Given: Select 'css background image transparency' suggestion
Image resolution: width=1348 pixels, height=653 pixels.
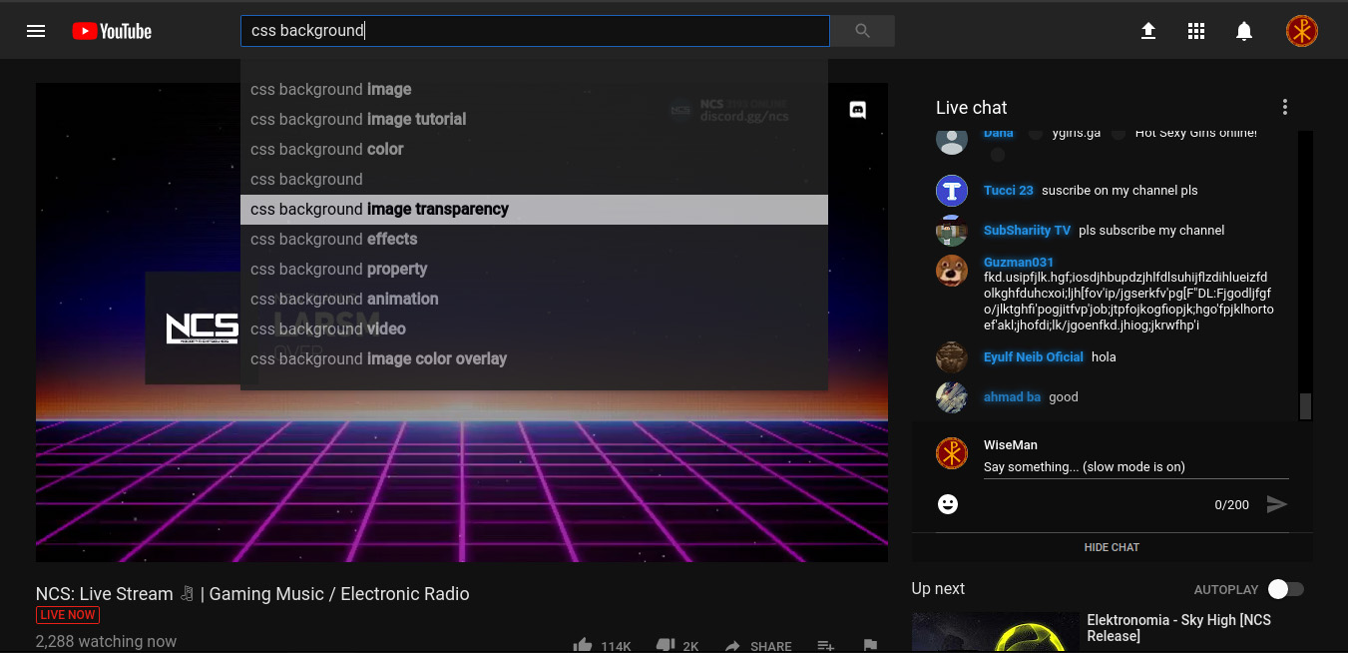Looking at the screenshot, I should [534, 210].
